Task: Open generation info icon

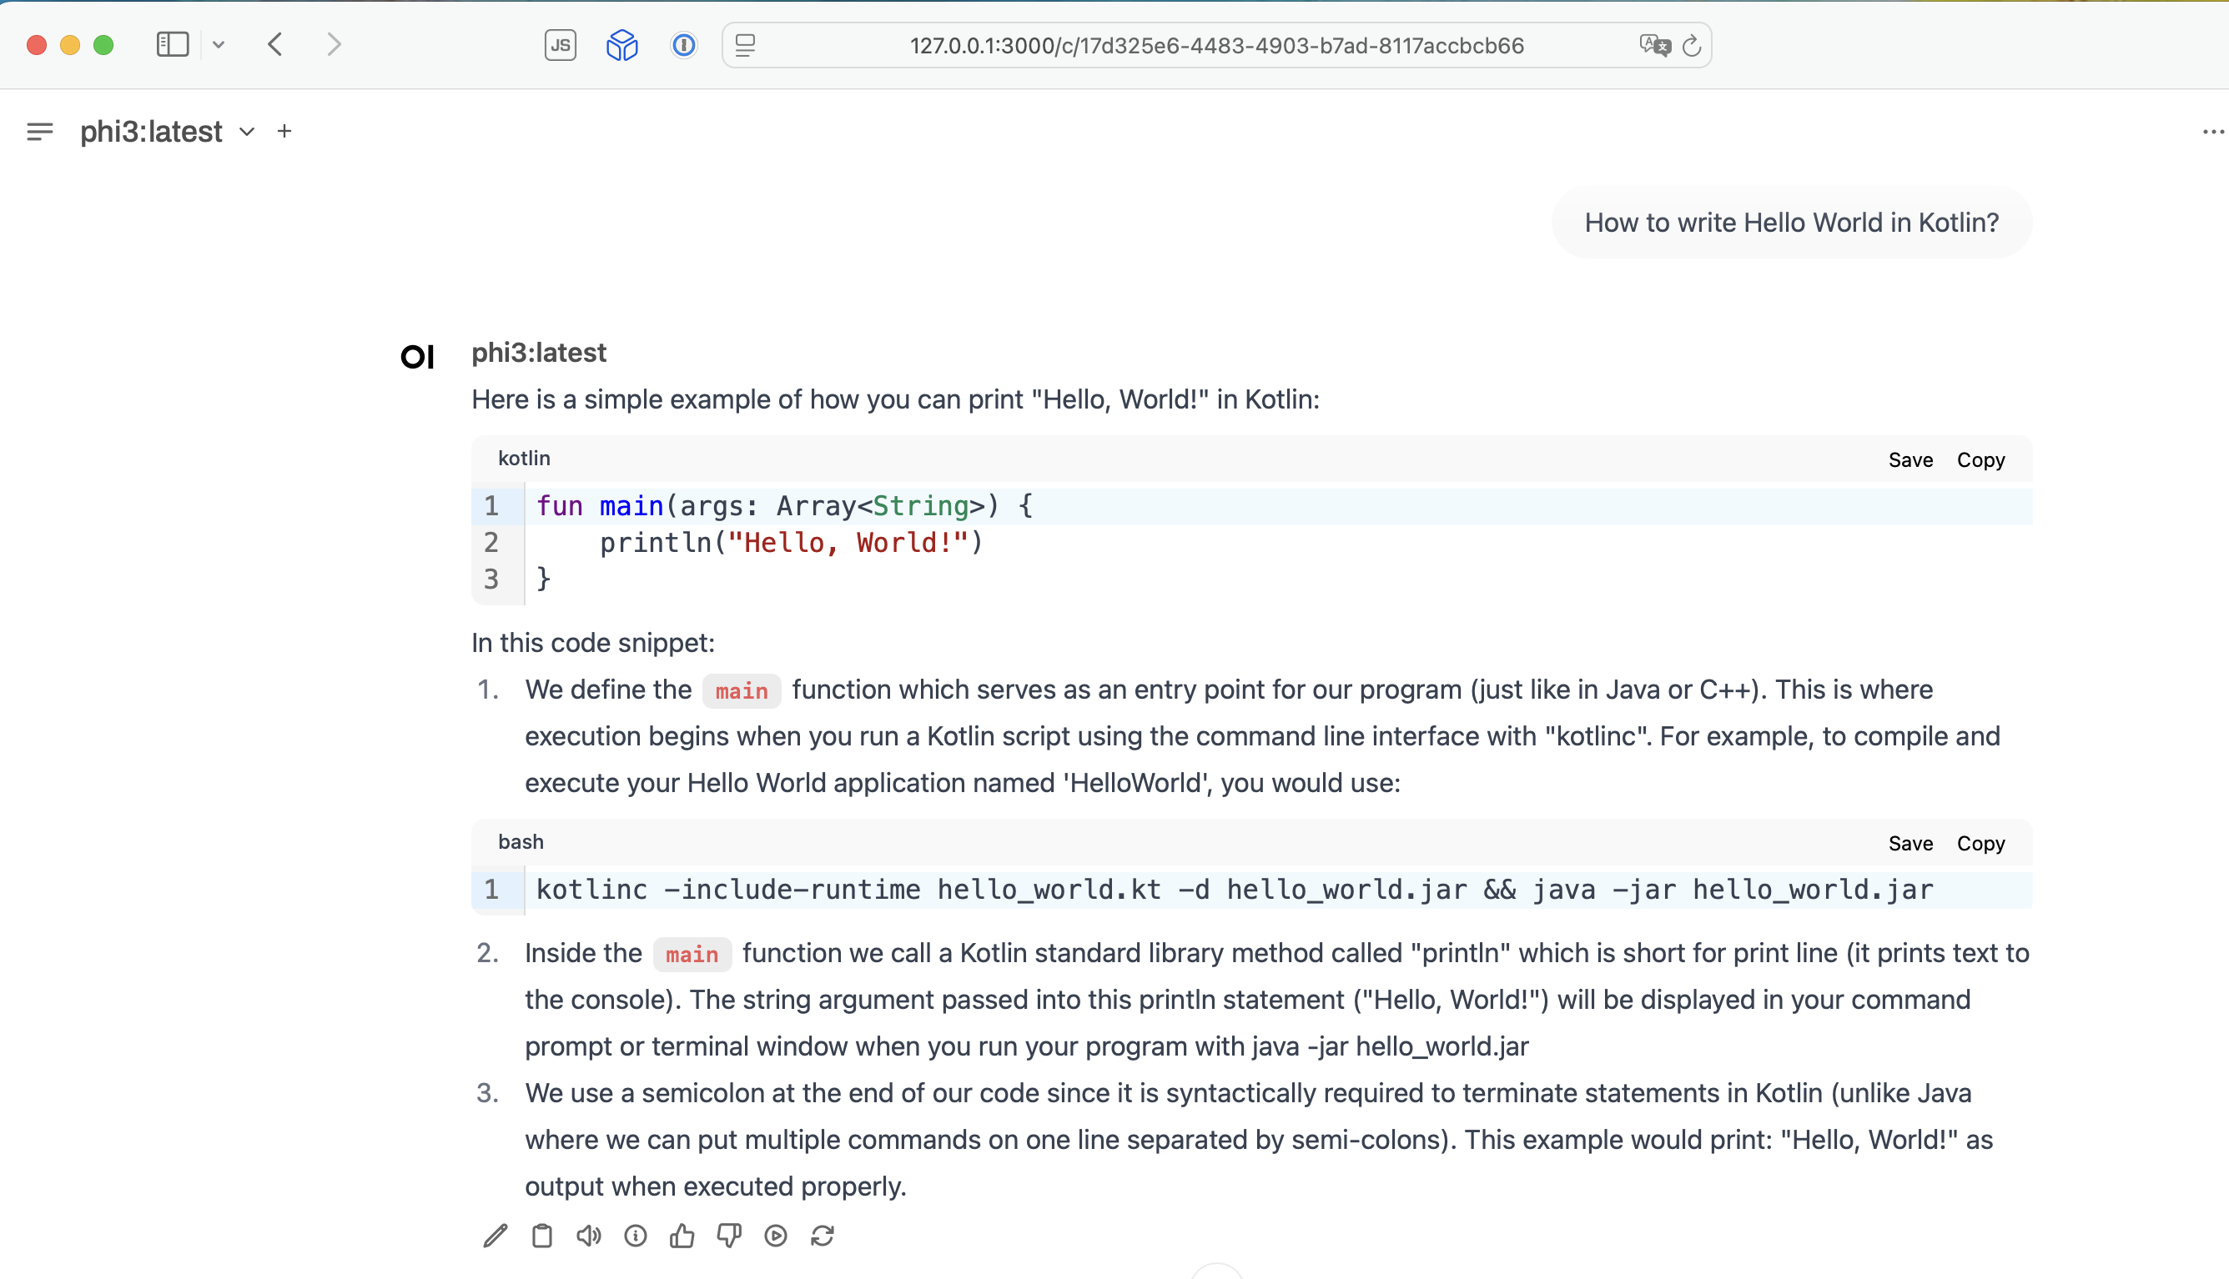Action: 635,1236
